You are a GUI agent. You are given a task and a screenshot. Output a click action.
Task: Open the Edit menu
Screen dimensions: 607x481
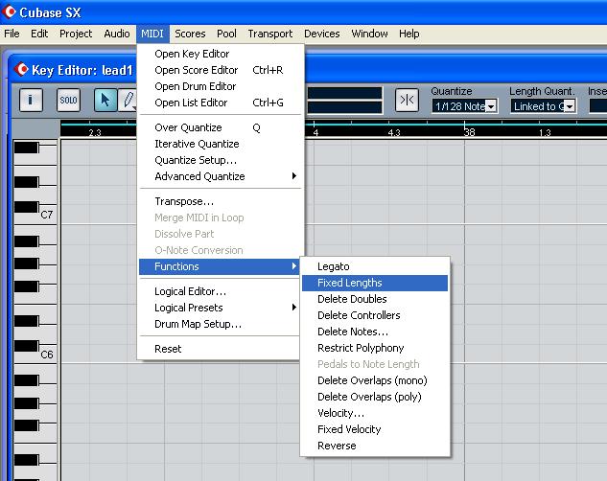[x=39, y=34]
